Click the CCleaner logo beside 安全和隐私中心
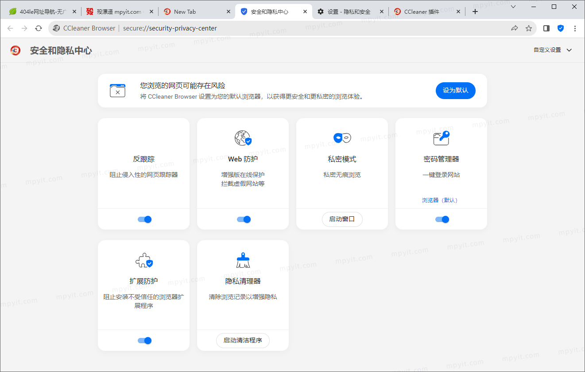This screenshot has width=585, height=372. (x=15, y=50)
